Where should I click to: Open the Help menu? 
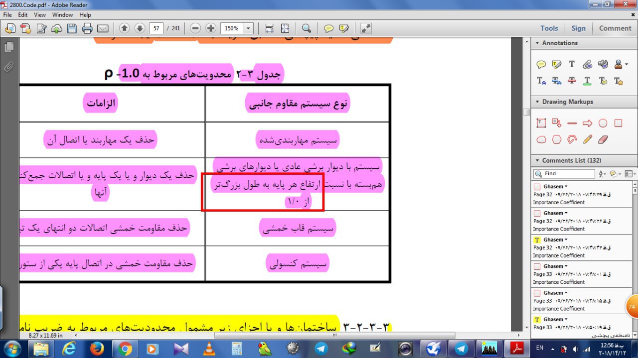[85, 15]
